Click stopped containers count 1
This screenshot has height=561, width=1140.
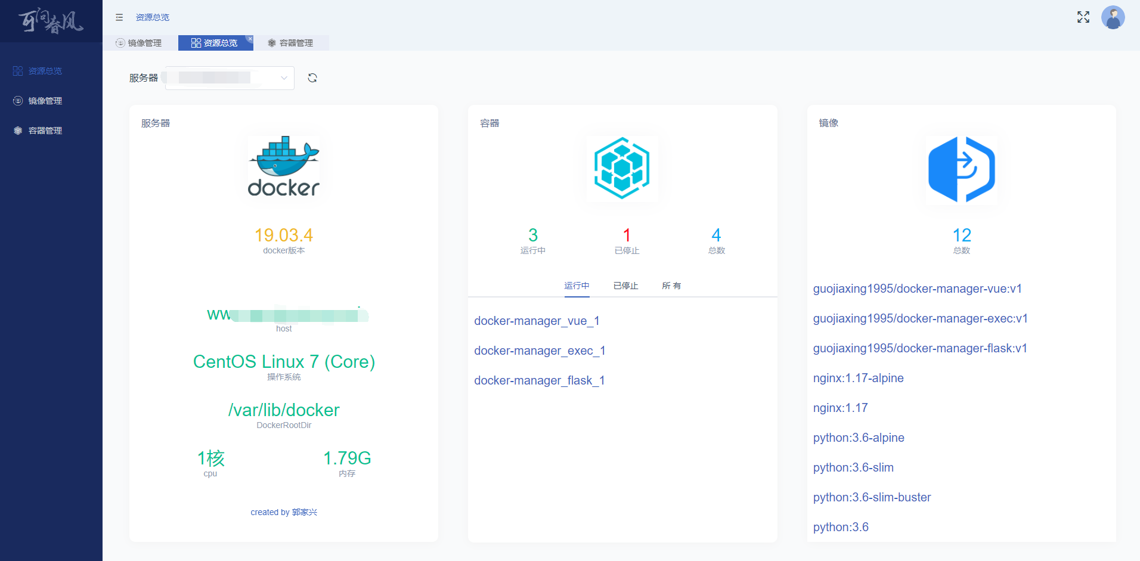pyautogui.click(x=627, y=235)
